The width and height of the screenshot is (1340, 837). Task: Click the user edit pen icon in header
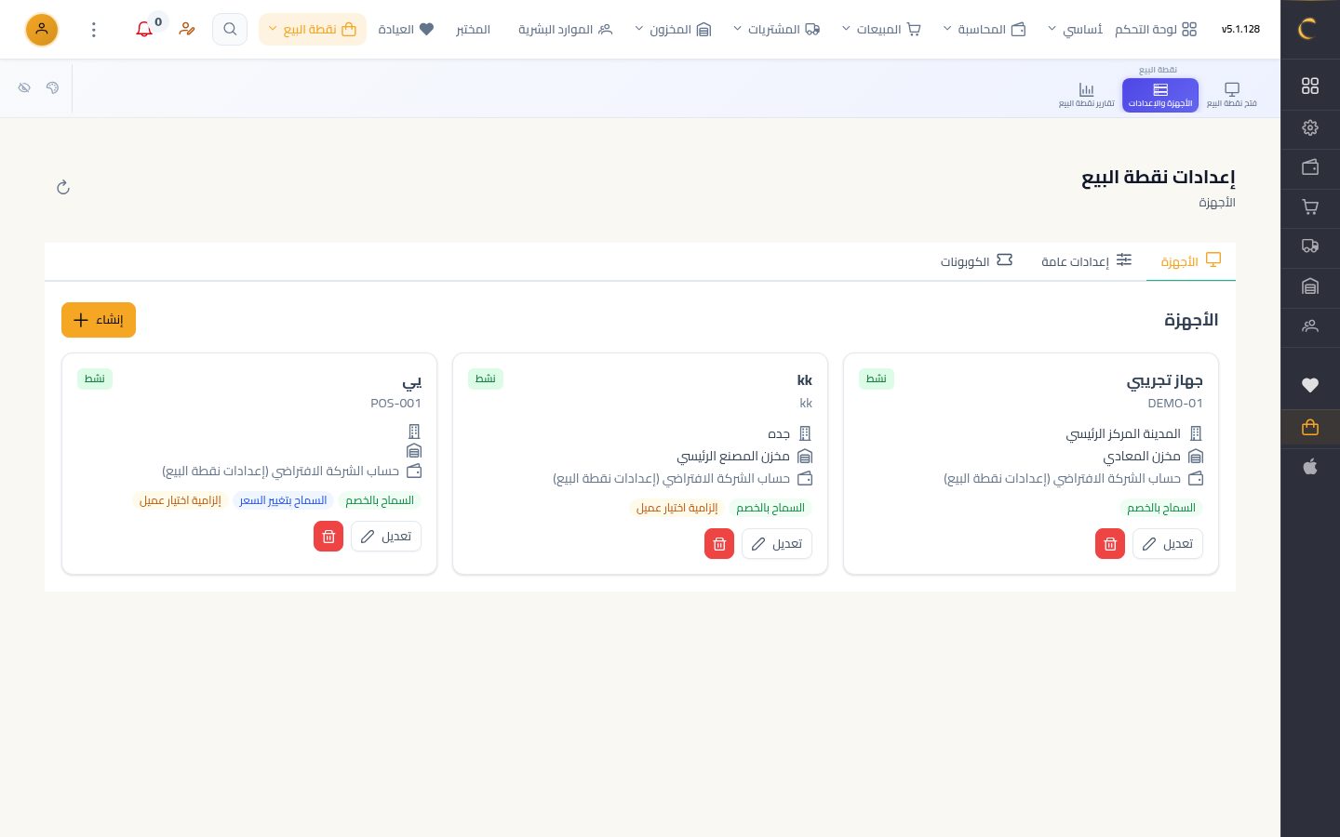click(187, 30)
